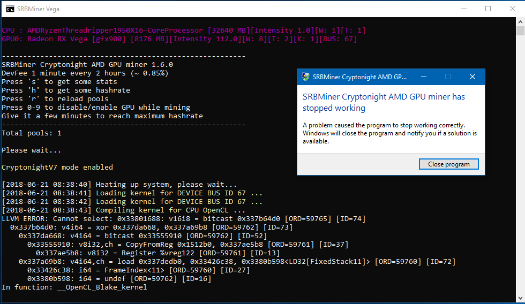Close the stopped working error dialog
The height and width of the screenshot is (304, 525).
(472, 77)
